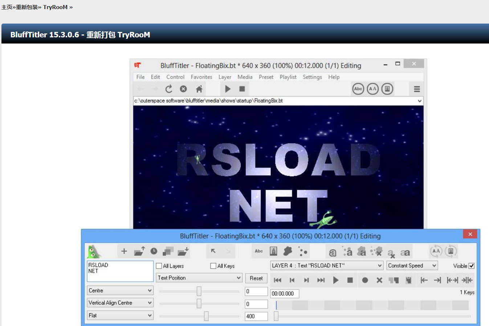Image resolution: width=489 pixels, height=326 pixels.
Task: Open the Text Position property dropdown
Action: [x=199, y=278]
